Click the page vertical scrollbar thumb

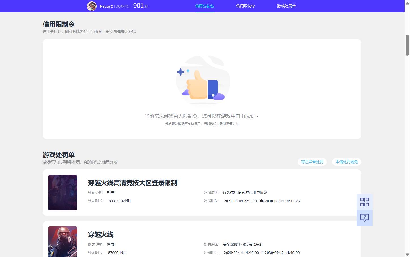[x=407, y=45]
